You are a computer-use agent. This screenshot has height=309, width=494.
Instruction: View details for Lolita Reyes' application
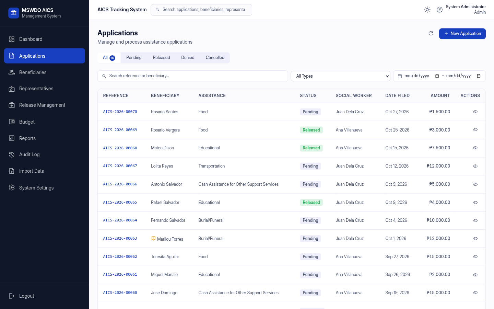click(x=475, y=166)
